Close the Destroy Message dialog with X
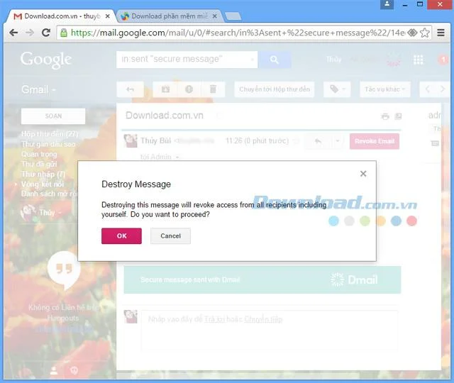 pyautogui.click(x=363, y=174)
